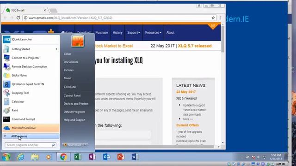This screenshot has width=296, height=166.
Task: Open Calculator from Start menu
Action: pos(31,101)
